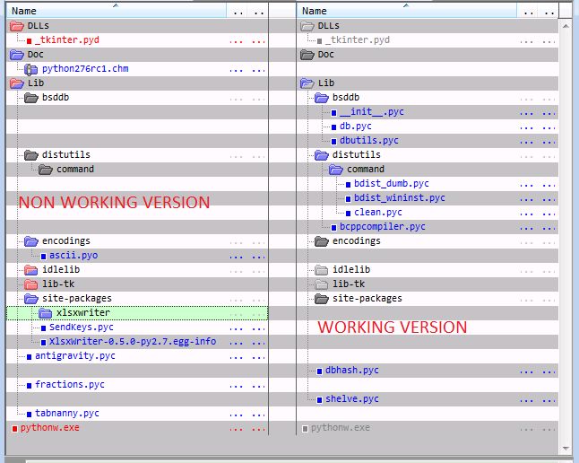Select the red idlelib folder icon in left pane
Screen dimensions: 579x463
tap(31, 270)
